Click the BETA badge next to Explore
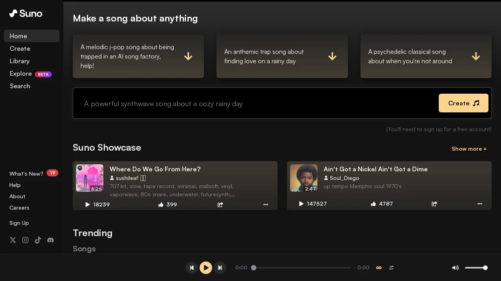Screen dimensions: 501x281 click(43, 74)
